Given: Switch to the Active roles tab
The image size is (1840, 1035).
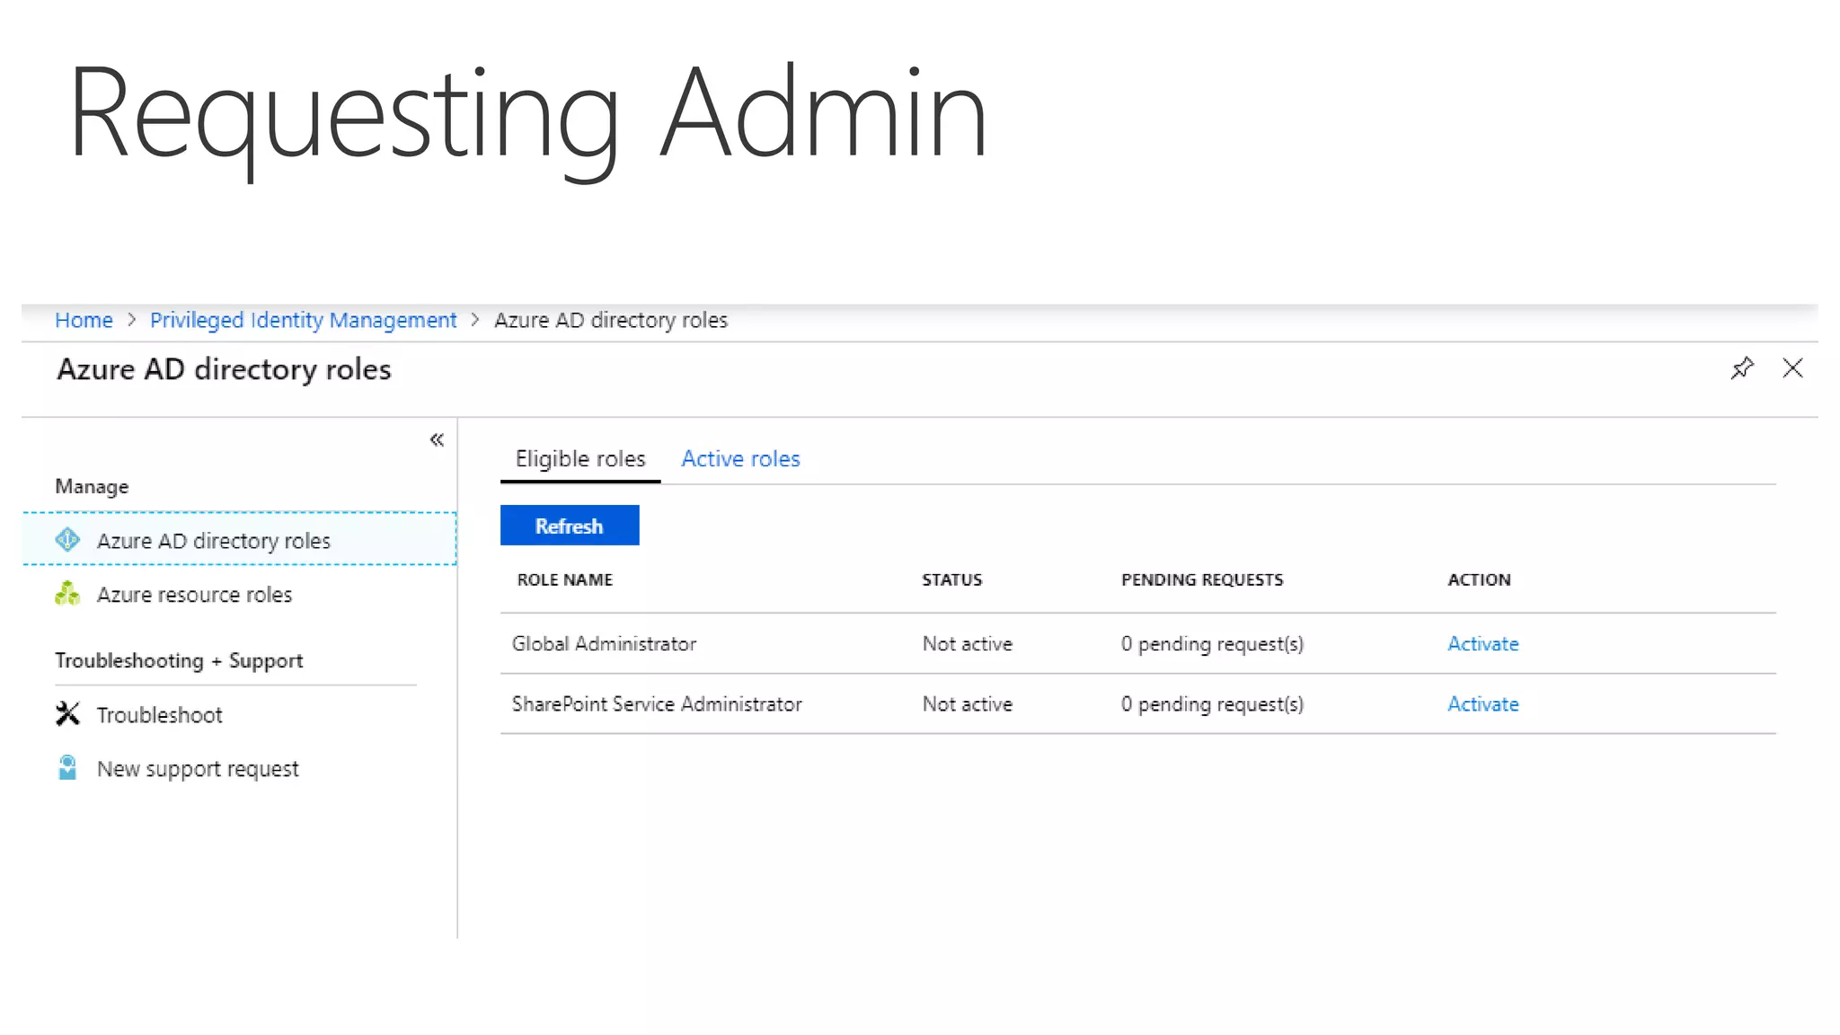Looking at the screenshot, I should point(740,459).
